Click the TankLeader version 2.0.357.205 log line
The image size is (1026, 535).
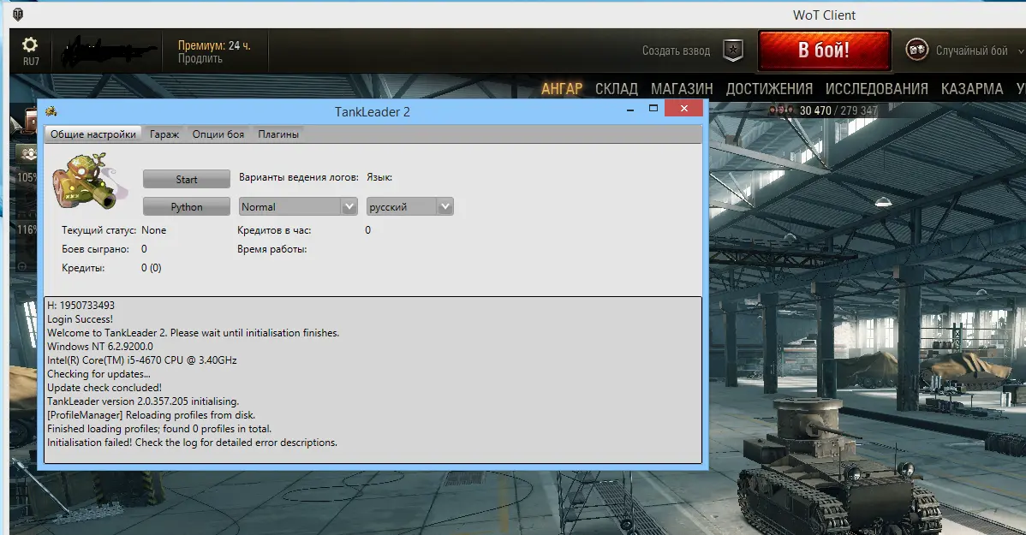point(143,401)
